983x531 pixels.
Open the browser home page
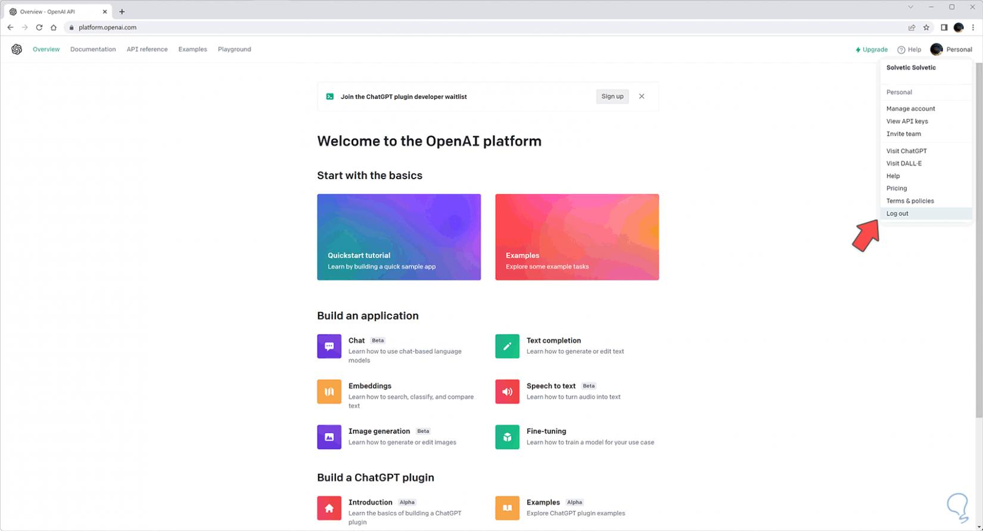pos(54,27)
